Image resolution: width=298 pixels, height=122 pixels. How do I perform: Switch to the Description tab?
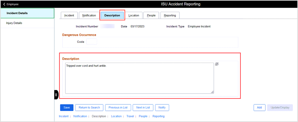tap(112, 15)
